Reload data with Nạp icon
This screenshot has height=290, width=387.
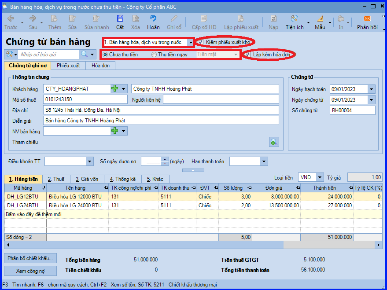click(x=273, y=19)
